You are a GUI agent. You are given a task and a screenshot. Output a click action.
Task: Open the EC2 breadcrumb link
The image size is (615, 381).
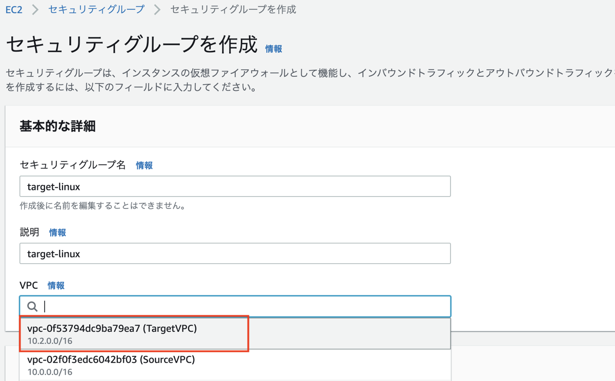click(x=14, y=10)
